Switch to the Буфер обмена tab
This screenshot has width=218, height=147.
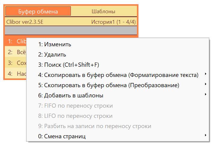(x=38, y=11)
